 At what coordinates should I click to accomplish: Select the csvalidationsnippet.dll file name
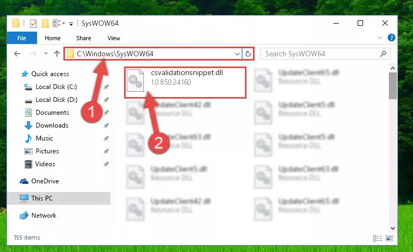(x=187, y=72)
